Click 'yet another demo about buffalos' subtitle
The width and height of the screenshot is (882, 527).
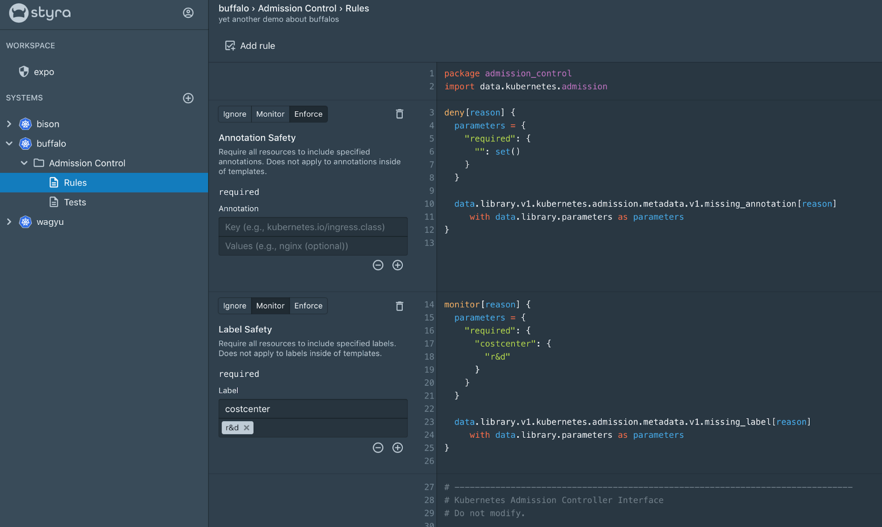(x=278, y=19)
